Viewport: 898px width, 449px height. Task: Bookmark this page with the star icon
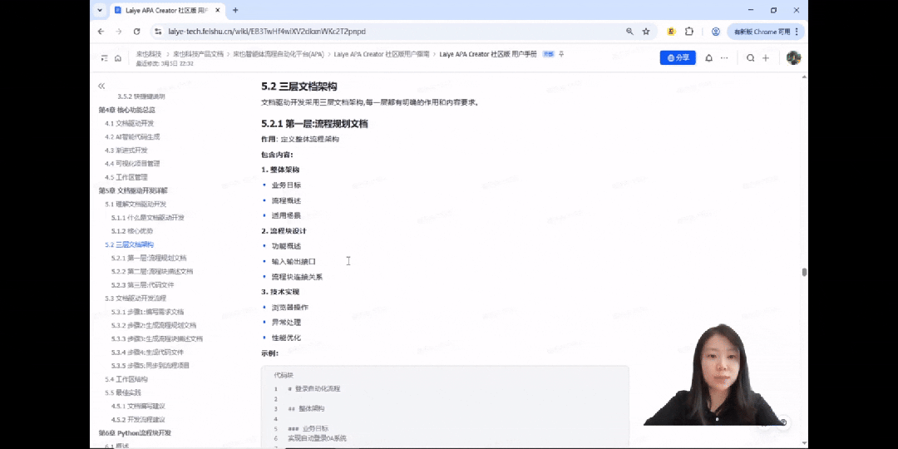coord(646,32)
